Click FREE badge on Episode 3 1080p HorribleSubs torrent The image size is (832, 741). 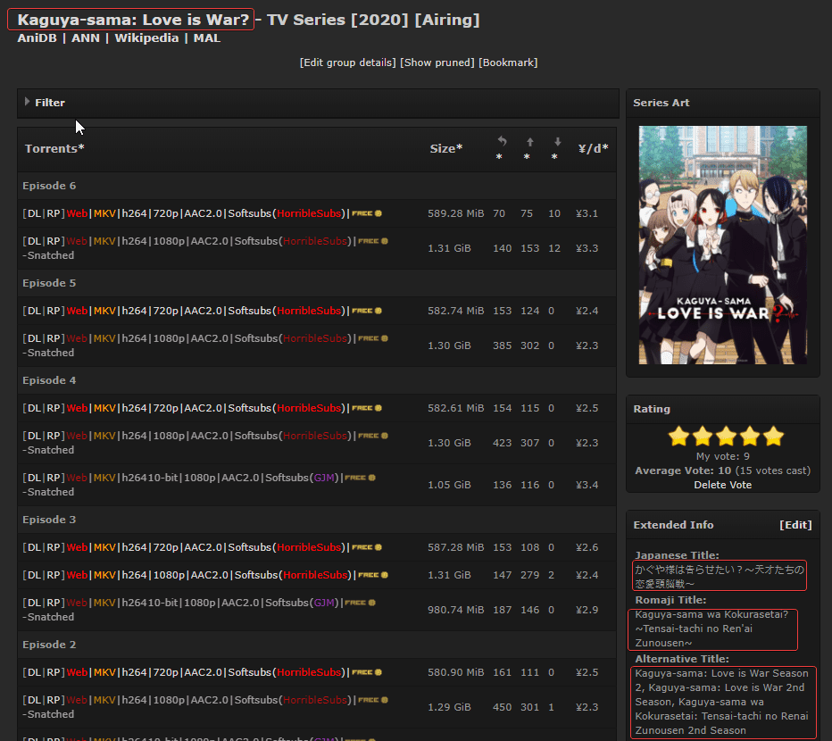(x=373, y=575)
